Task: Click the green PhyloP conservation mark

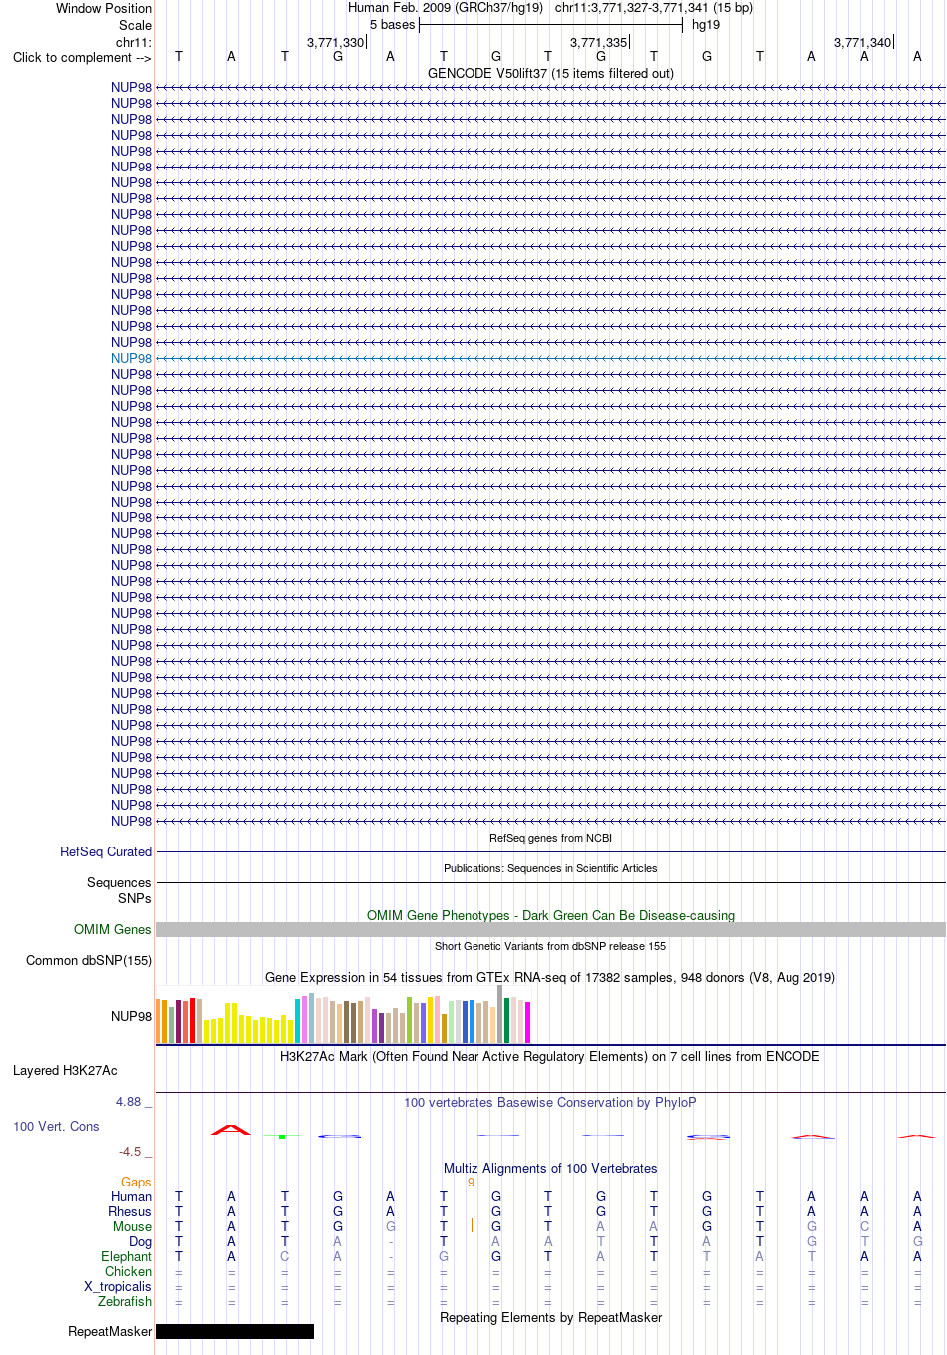Action: pyautogui.click(x=283, y=1136)
